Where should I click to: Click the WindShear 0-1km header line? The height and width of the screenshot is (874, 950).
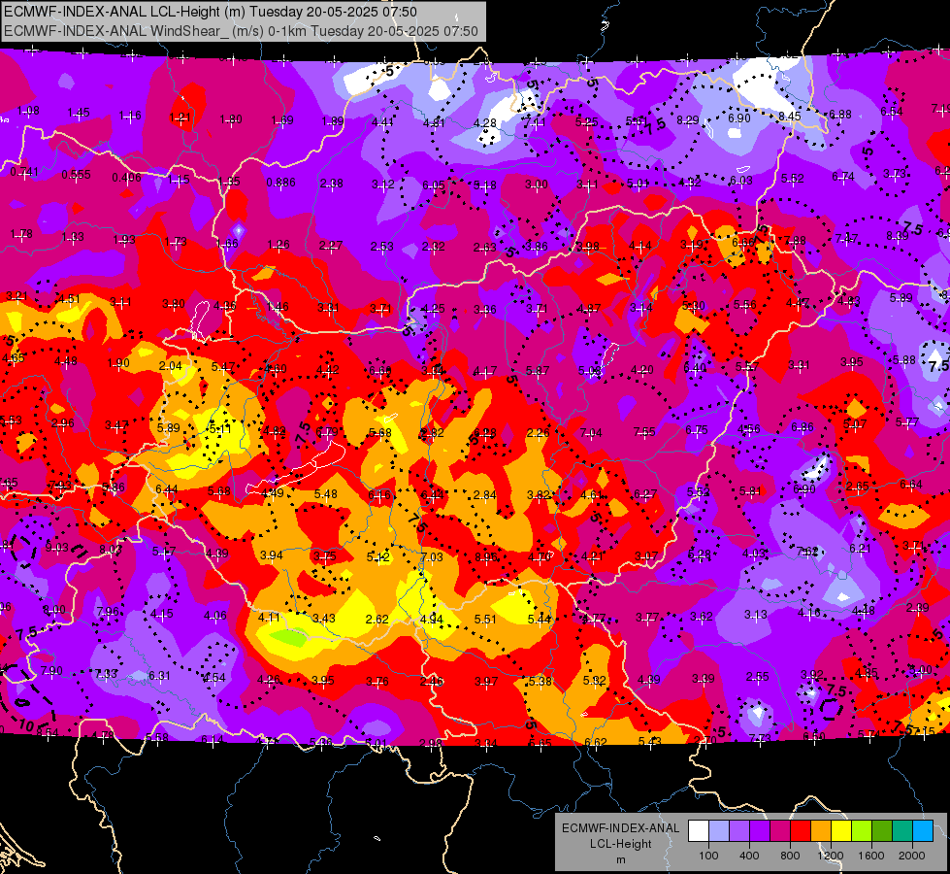point(241,31)
